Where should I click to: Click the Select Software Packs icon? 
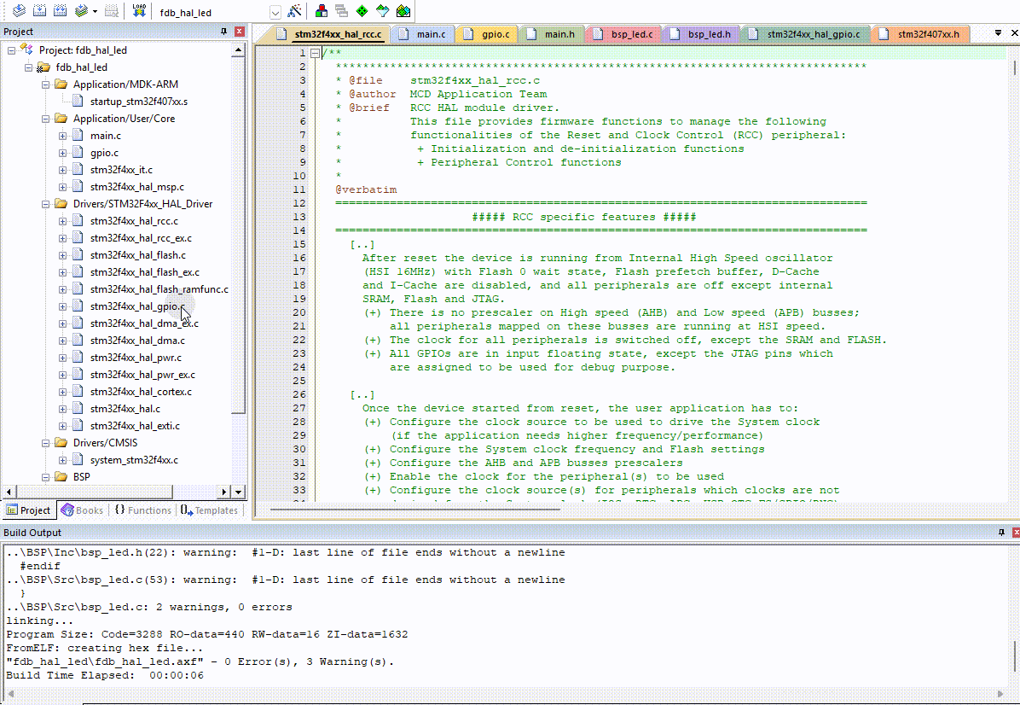coord(382,11)
